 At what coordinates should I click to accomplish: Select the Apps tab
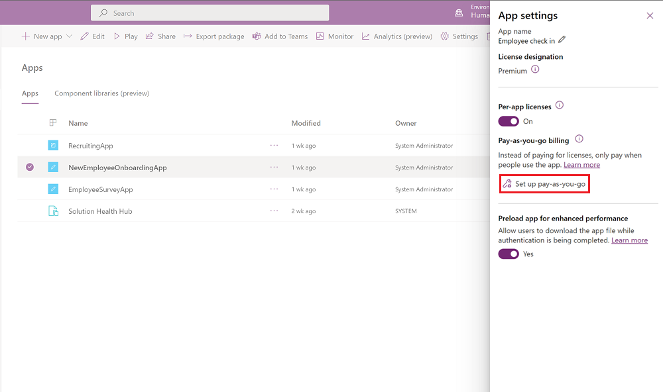coord(30,94)
